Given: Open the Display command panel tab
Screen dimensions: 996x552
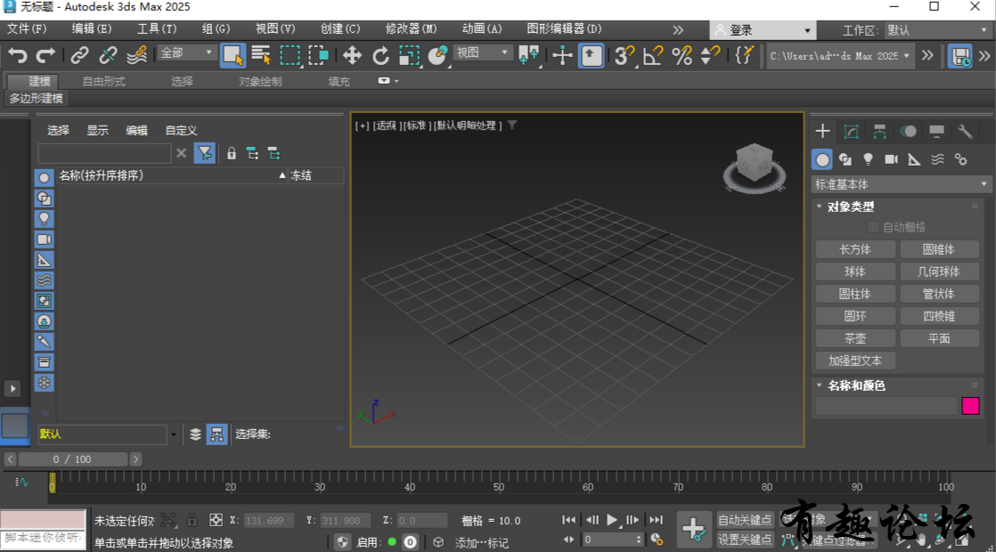Looking at the screenshot, I should tap(936, 132).
